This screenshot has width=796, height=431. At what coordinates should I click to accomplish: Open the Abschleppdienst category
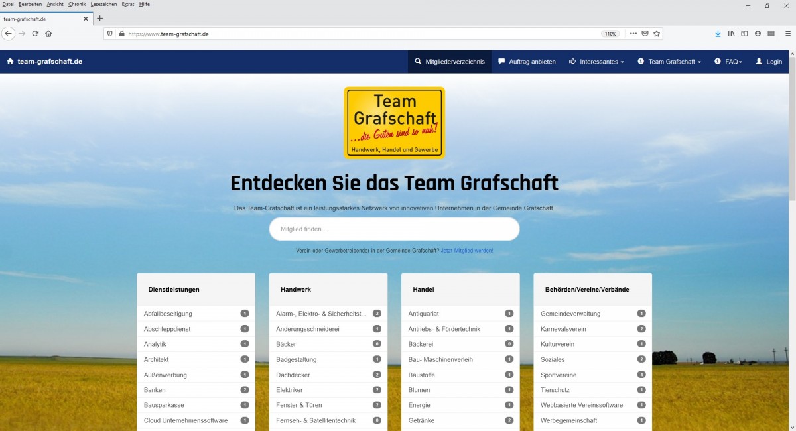point(196,329)
